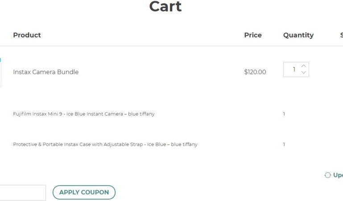The width and height of the screenshot is (343, 201).
Task: Click the partially visible Subtotal column header
Action: [x=341, y=35]
